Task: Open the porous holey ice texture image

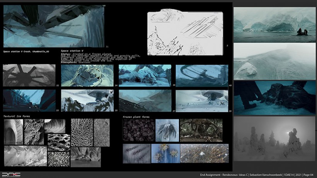Action: tap(59, 142)
